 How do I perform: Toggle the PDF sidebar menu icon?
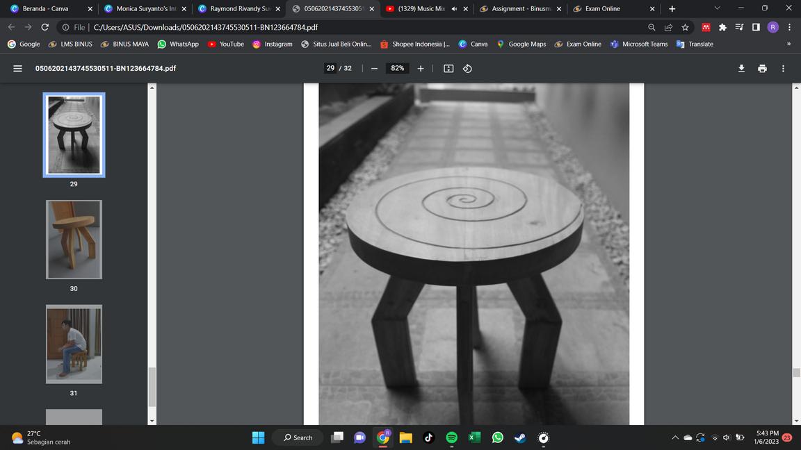(17, 68)
